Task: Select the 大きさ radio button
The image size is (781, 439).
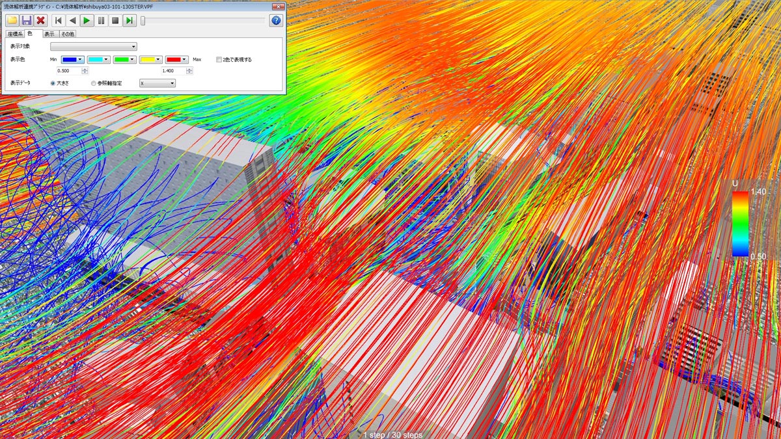Action: point(53,83)
